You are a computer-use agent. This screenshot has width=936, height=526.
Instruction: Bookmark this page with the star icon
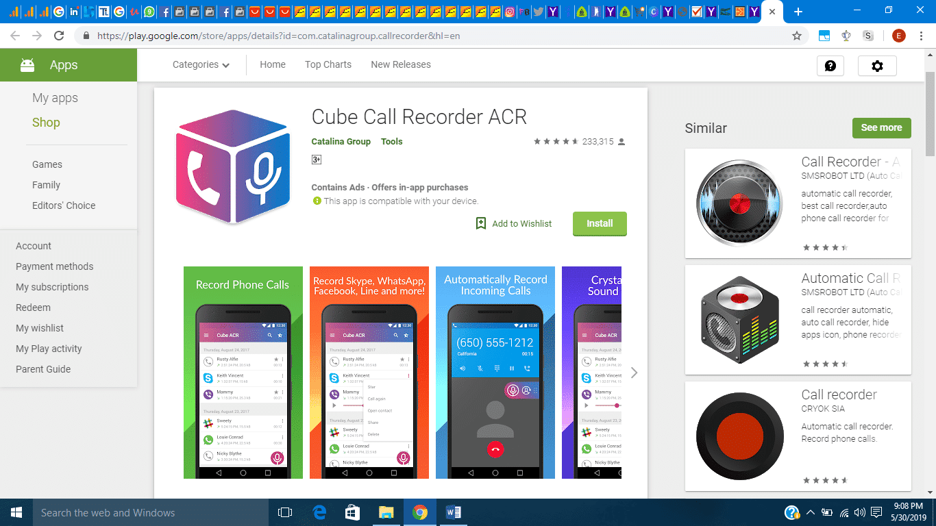pos(796,36)
